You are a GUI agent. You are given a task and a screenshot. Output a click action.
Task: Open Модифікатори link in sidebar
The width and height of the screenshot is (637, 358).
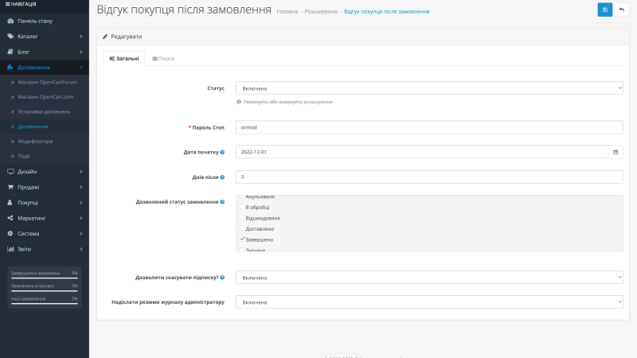coord(35,142)
